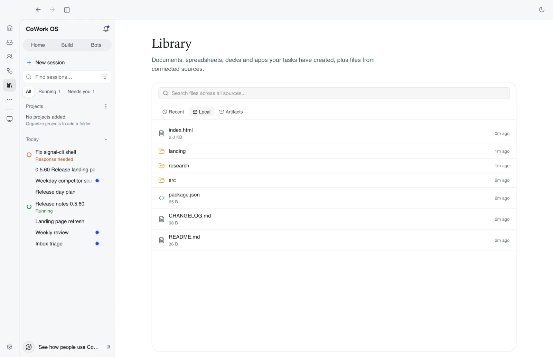This screenshot has height=357, width=553.
Task: Open the inbox icon in left rail
Action: (x=10, y=42)
